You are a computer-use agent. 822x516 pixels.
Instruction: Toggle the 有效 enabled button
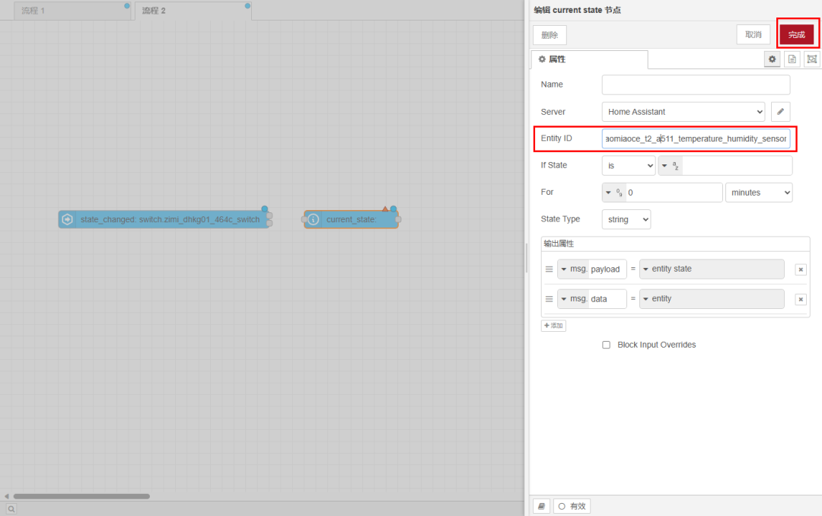click(572, 506)
